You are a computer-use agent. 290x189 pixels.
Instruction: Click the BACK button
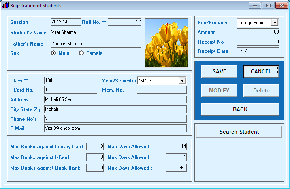240,109
